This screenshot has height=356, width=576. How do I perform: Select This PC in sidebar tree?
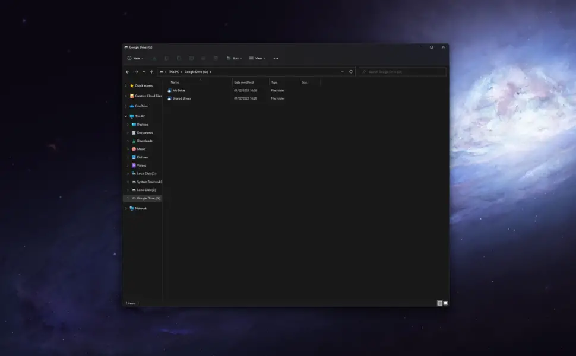pyautogui.click(x=140, y=116)
